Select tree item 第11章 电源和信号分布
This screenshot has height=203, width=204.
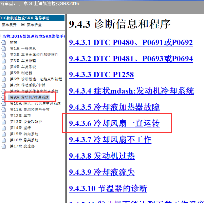click(x=30, y=109)
